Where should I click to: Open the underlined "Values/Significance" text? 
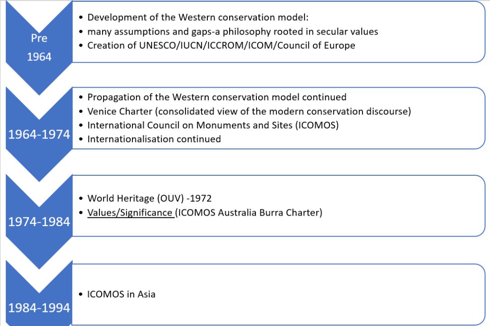coord(130,213)
